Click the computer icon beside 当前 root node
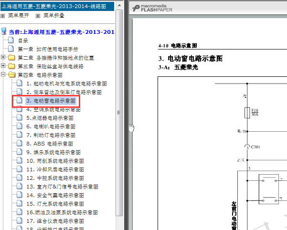 pos(4,31)
